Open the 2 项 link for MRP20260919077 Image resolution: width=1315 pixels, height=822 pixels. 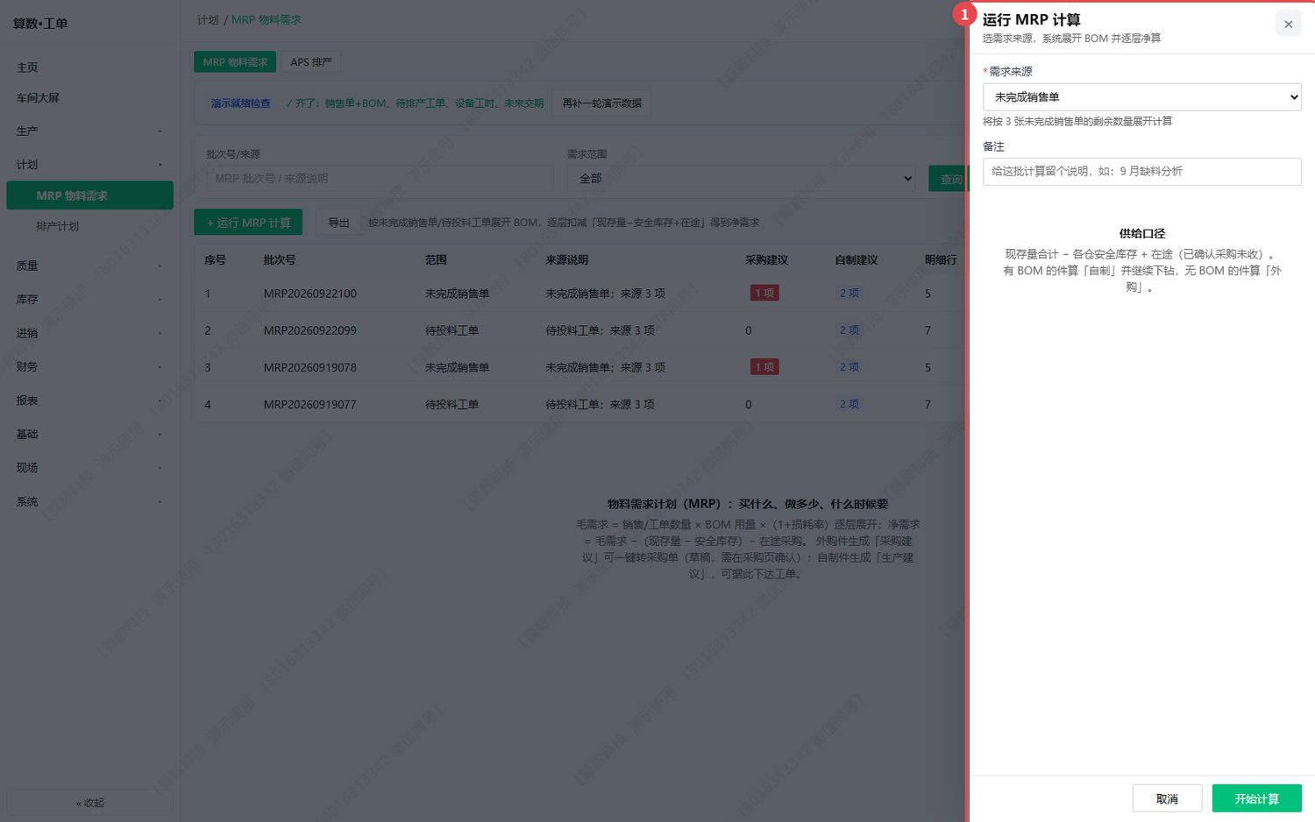tap(849, 404)
